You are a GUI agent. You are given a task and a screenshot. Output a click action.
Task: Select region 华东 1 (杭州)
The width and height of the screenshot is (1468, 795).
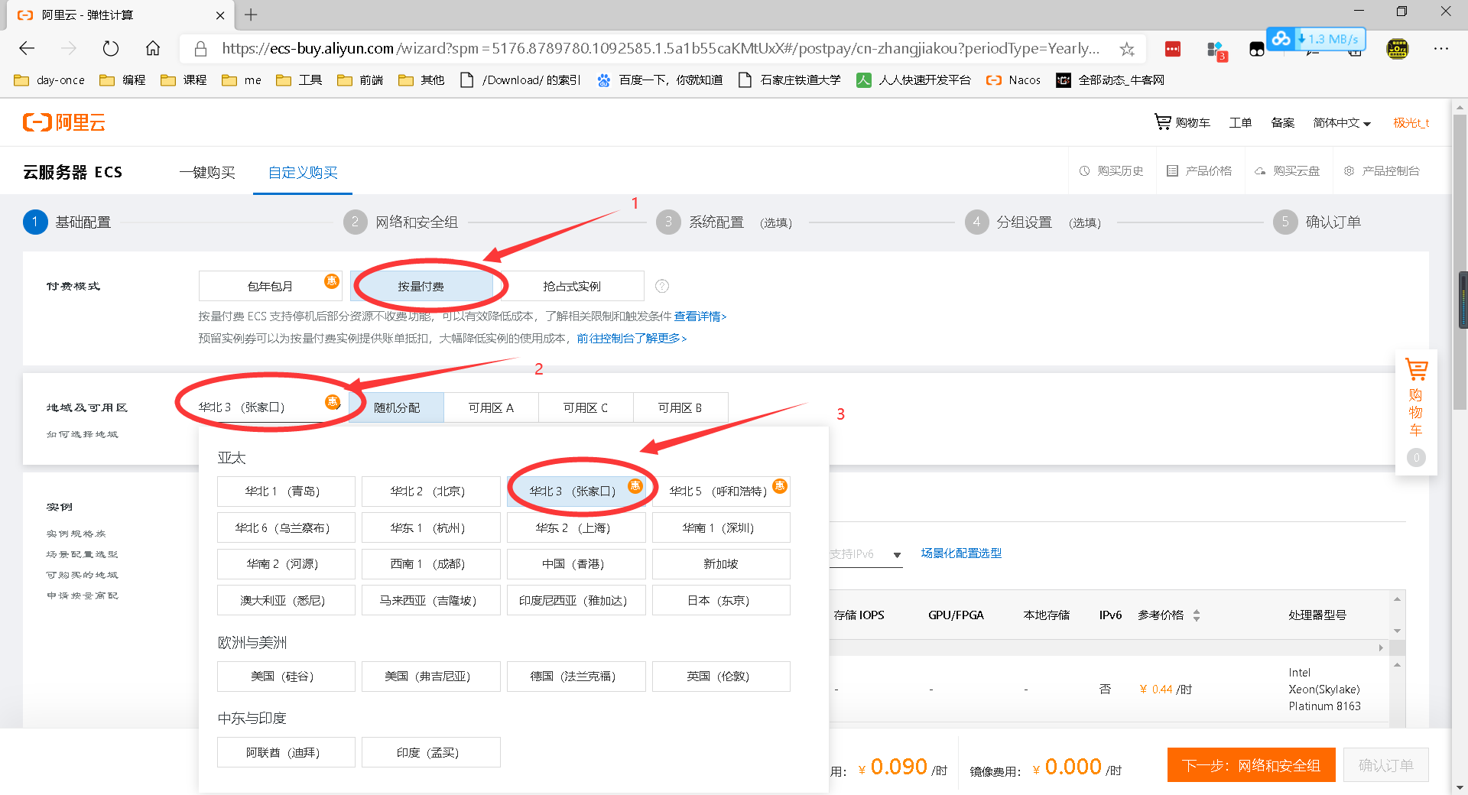(431, 527)
